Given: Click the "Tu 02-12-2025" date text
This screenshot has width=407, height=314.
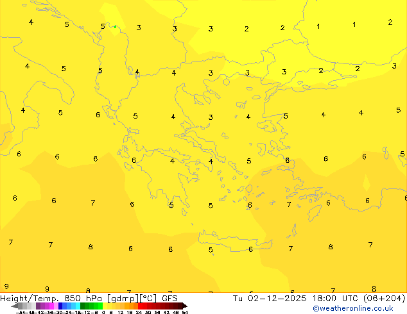Looking at the screenshot, I should [270, 299].
